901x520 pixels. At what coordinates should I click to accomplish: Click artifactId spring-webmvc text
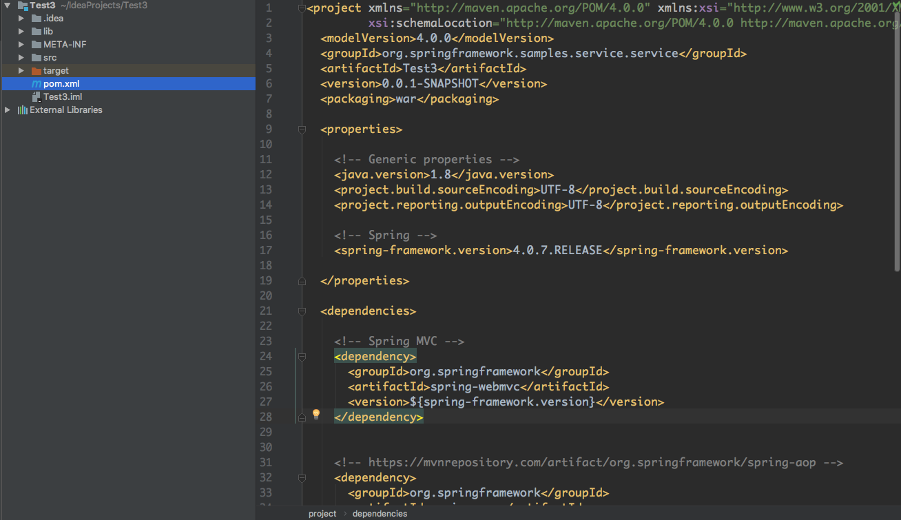click(478, 386)
